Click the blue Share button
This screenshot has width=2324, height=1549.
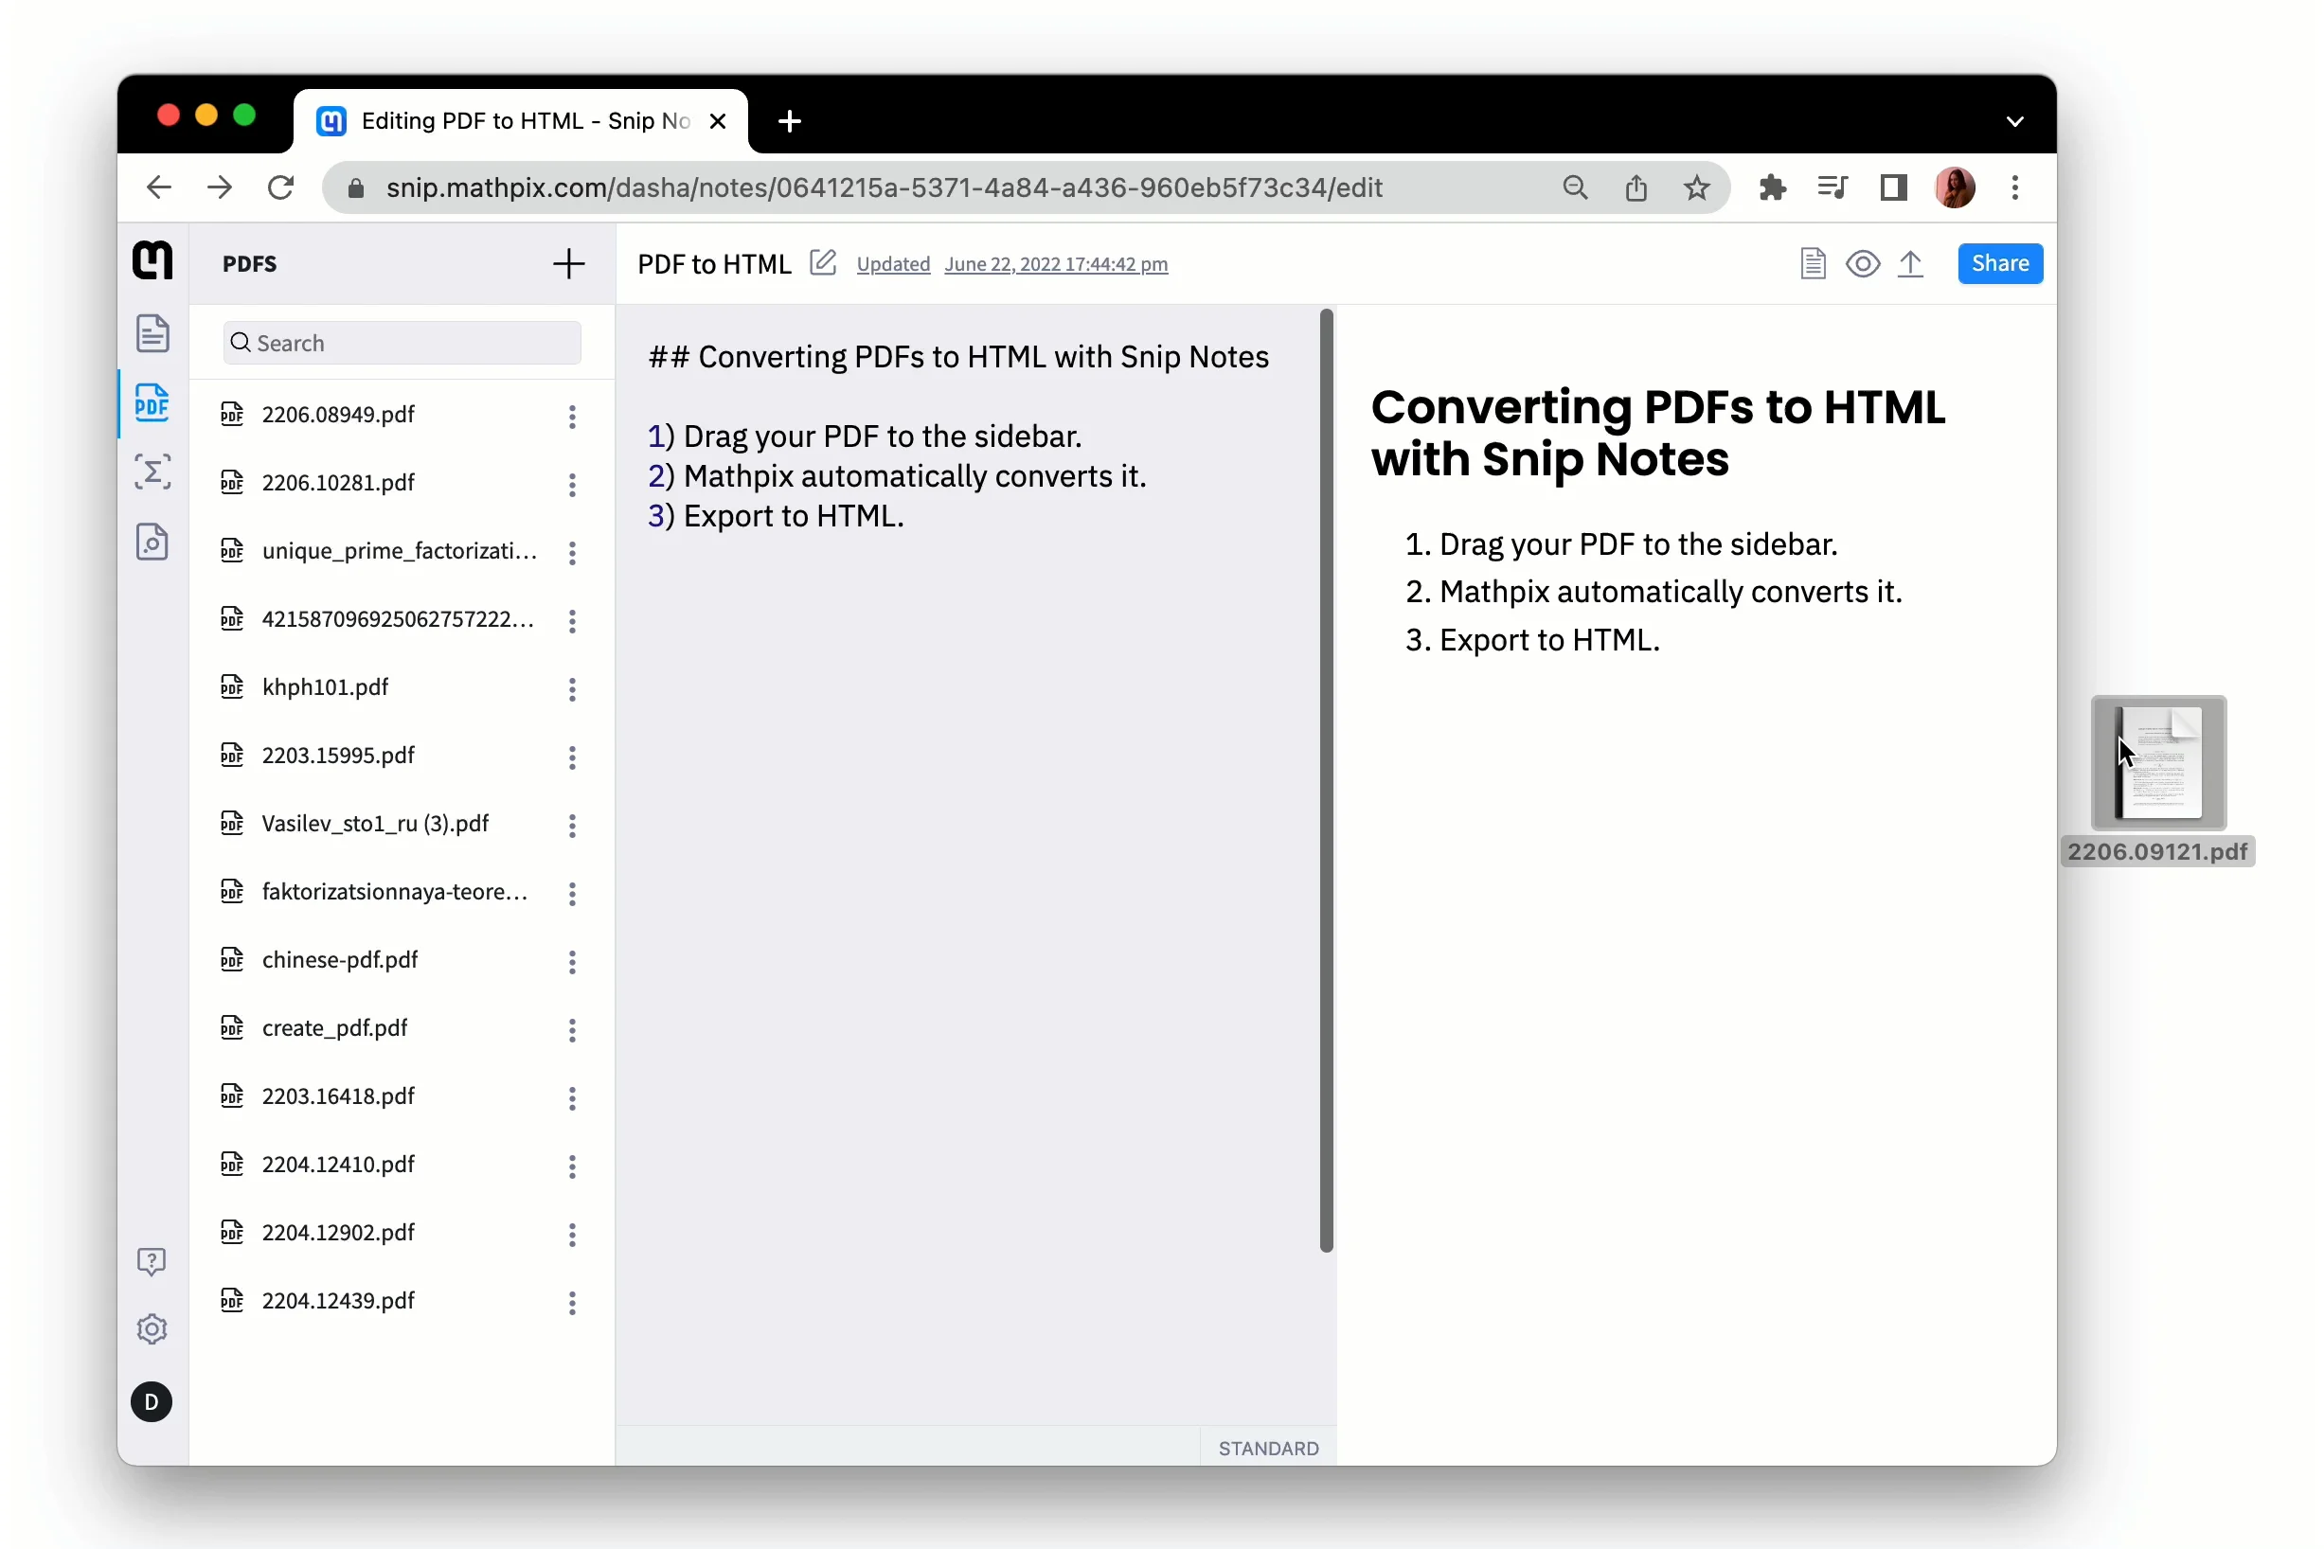coord(1999,264)
